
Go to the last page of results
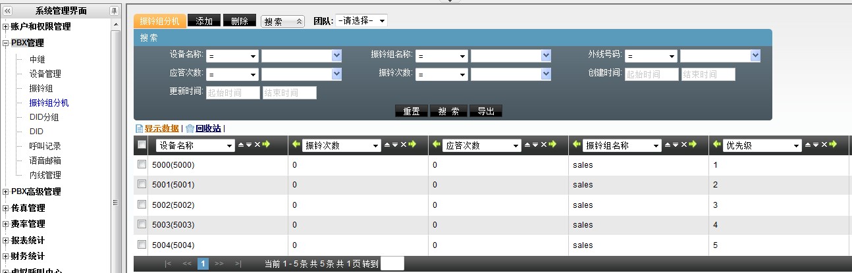(x=238, y=264)
